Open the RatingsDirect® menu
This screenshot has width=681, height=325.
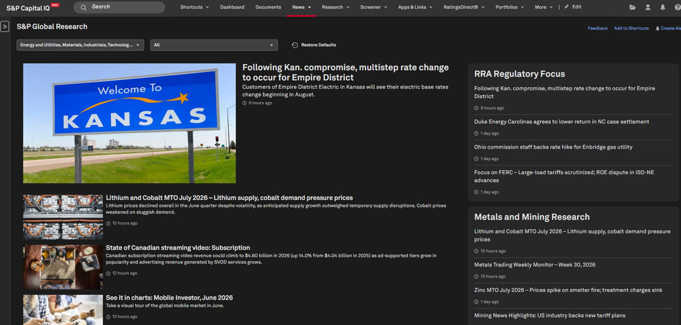coord(464,7)
